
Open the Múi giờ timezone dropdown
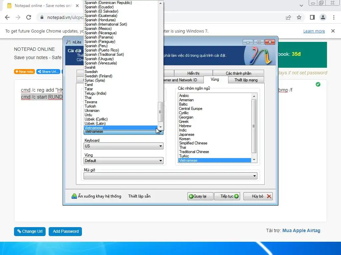(170, 176)
